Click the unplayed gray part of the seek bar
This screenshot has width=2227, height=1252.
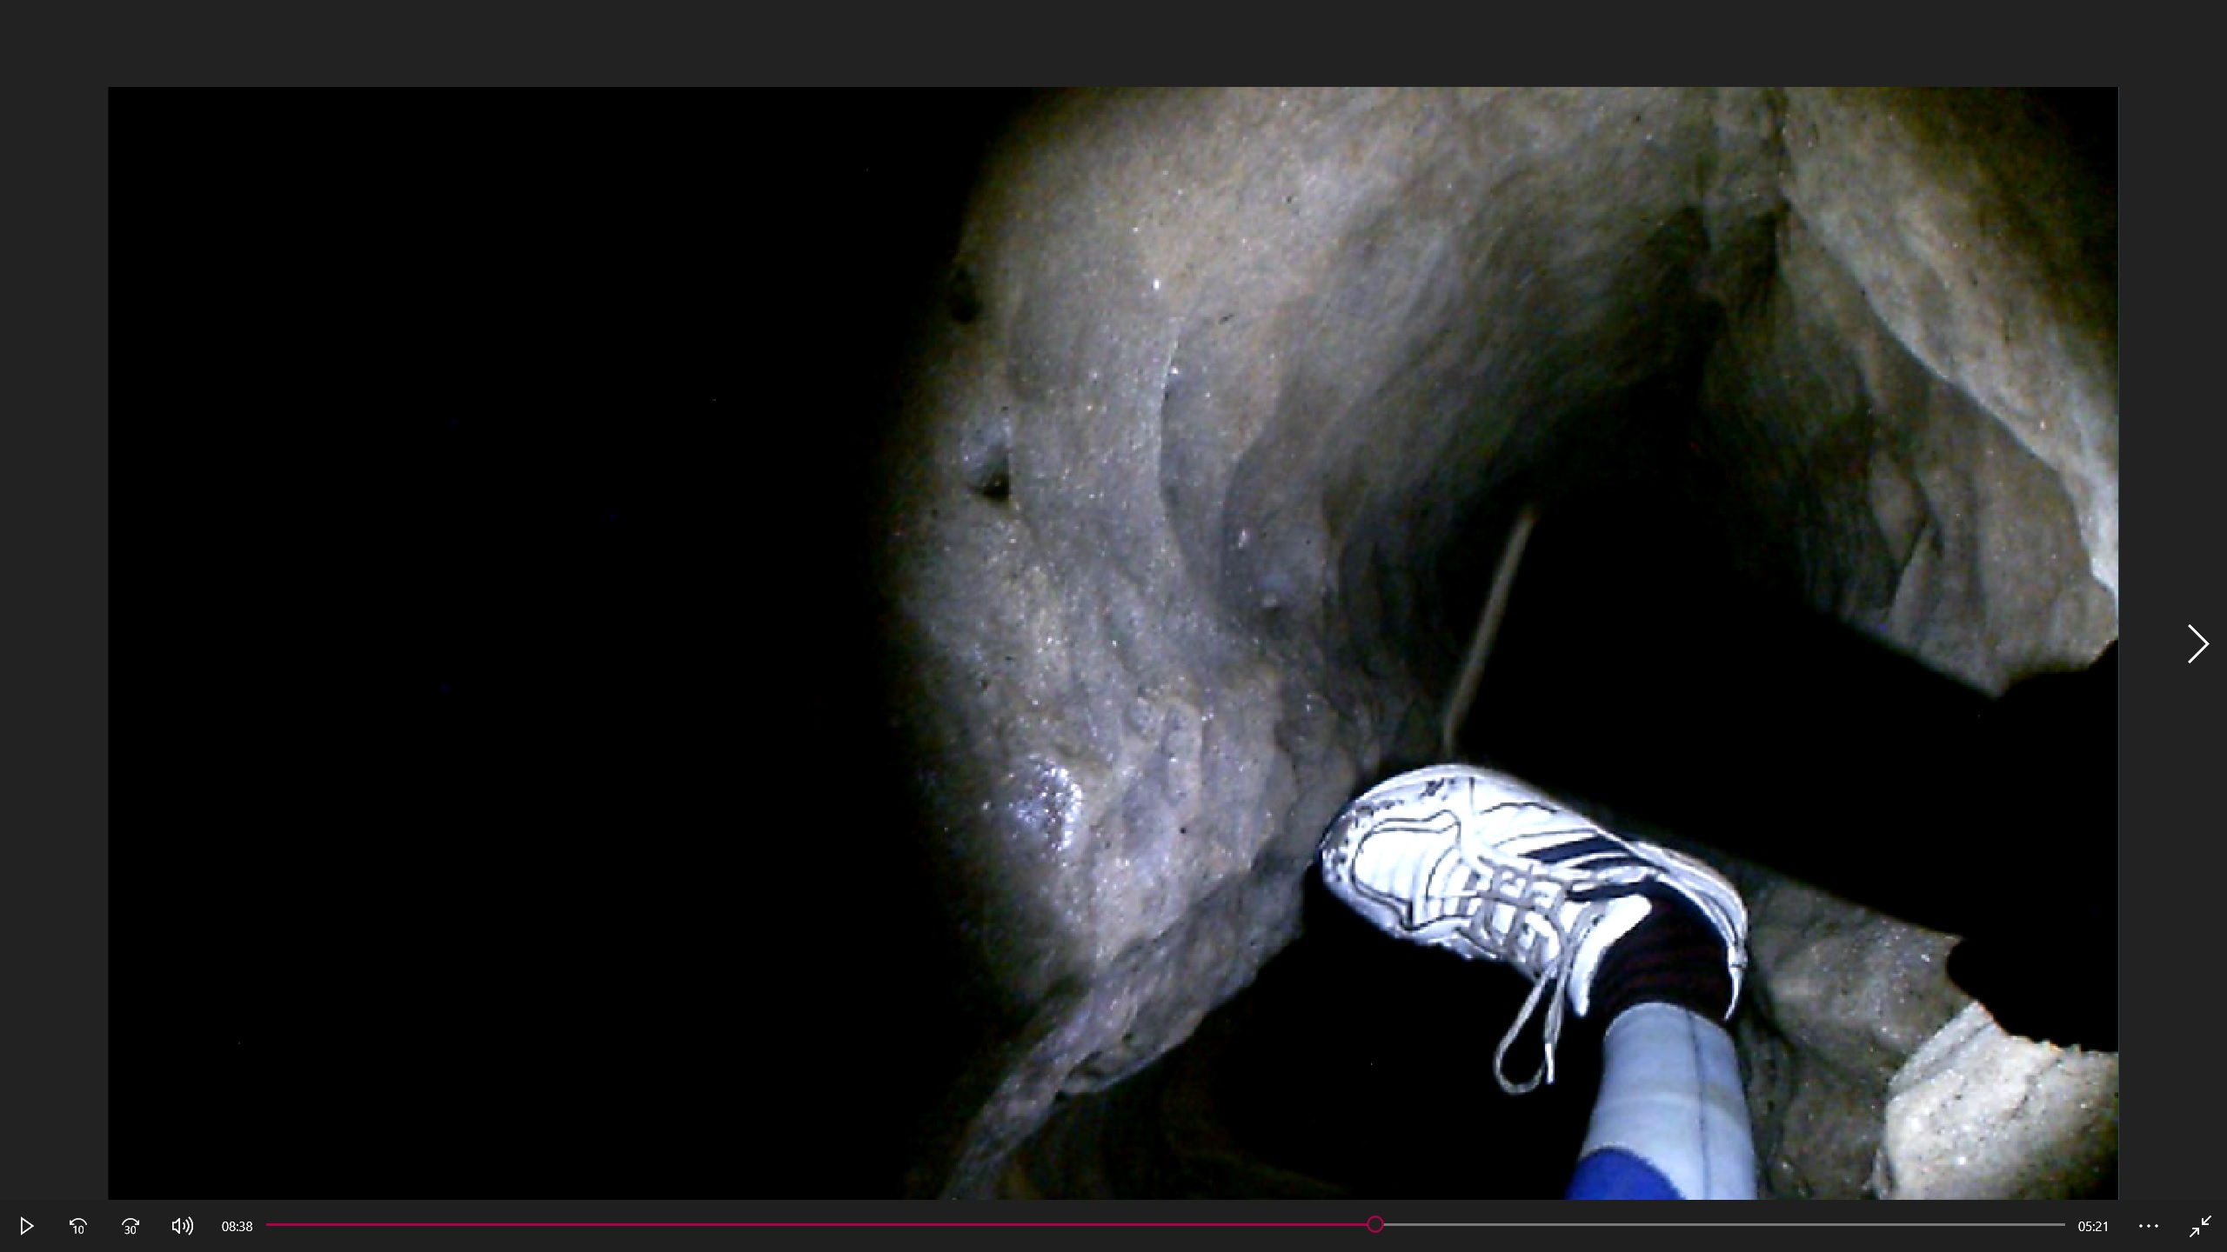[x=1722, y=1224]
